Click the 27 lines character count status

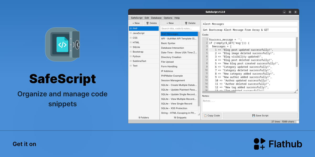[x=283, y=122]
